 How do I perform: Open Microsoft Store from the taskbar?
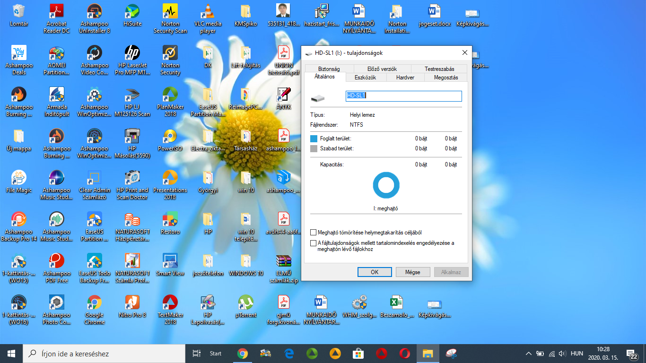(x=358, y=354)
